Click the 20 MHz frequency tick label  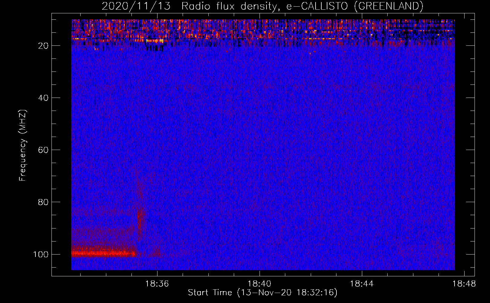pos(43,46)
